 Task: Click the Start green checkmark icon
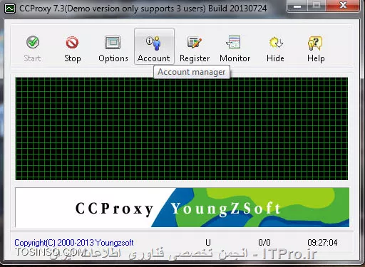click(x=33, y=42)
